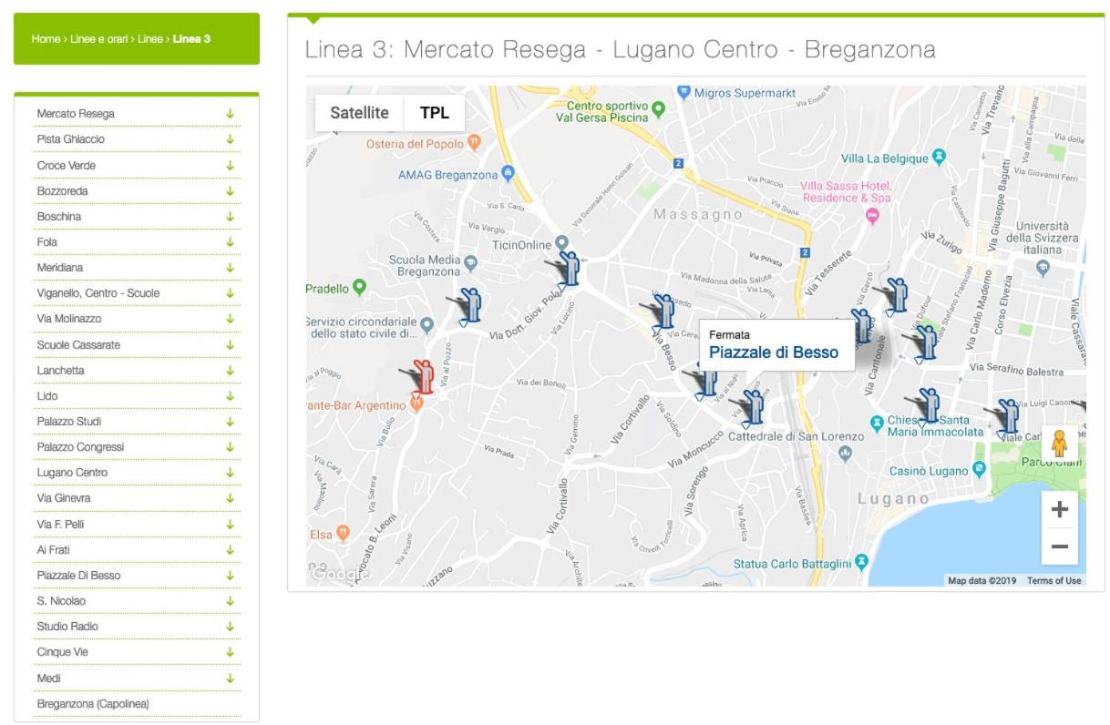Open Piazzale di Besso tooltip link
The height and width of the screenshot is (725, 1110).
774,352
